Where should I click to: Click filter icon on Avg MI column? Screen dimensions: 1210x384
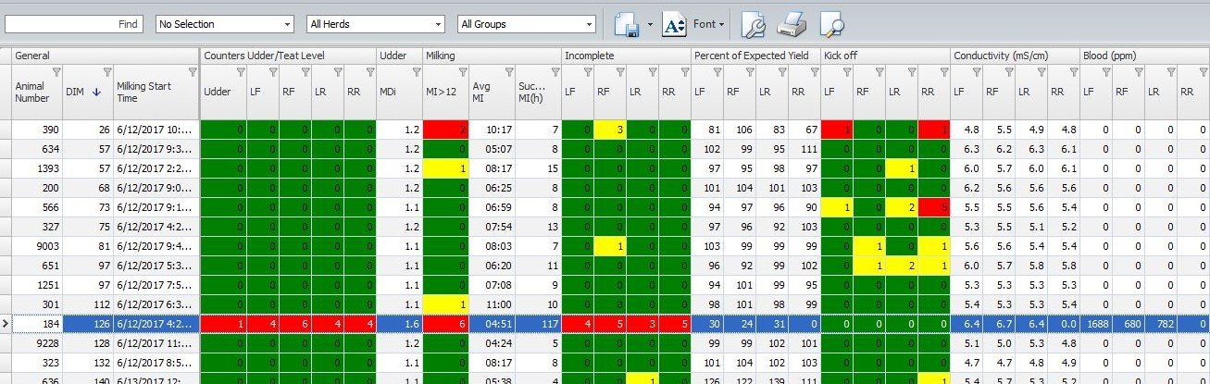pyautogui.click(x=507, y=72)
